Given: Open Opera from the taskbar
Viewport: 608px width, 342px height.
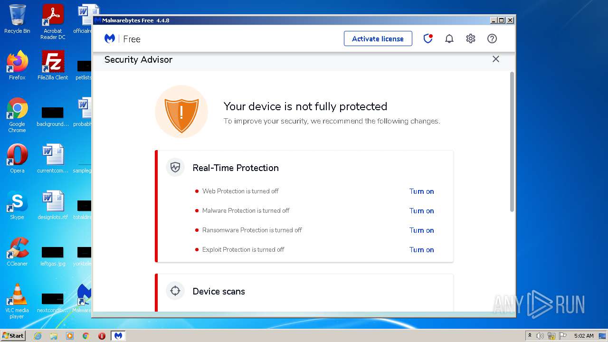Looking at the screenshot, I should tap(102, 336).
